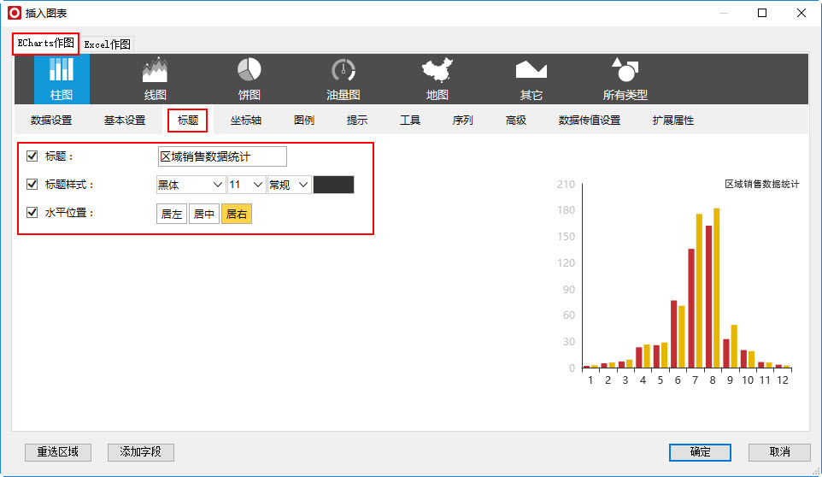
Task: Open the 基本设置 tab
Action: pos(125,120)
